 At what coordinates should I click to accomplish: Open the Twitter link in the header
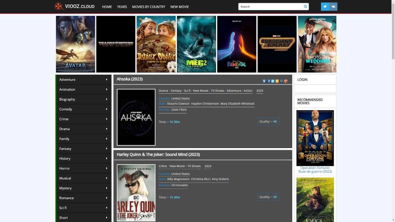325,7
